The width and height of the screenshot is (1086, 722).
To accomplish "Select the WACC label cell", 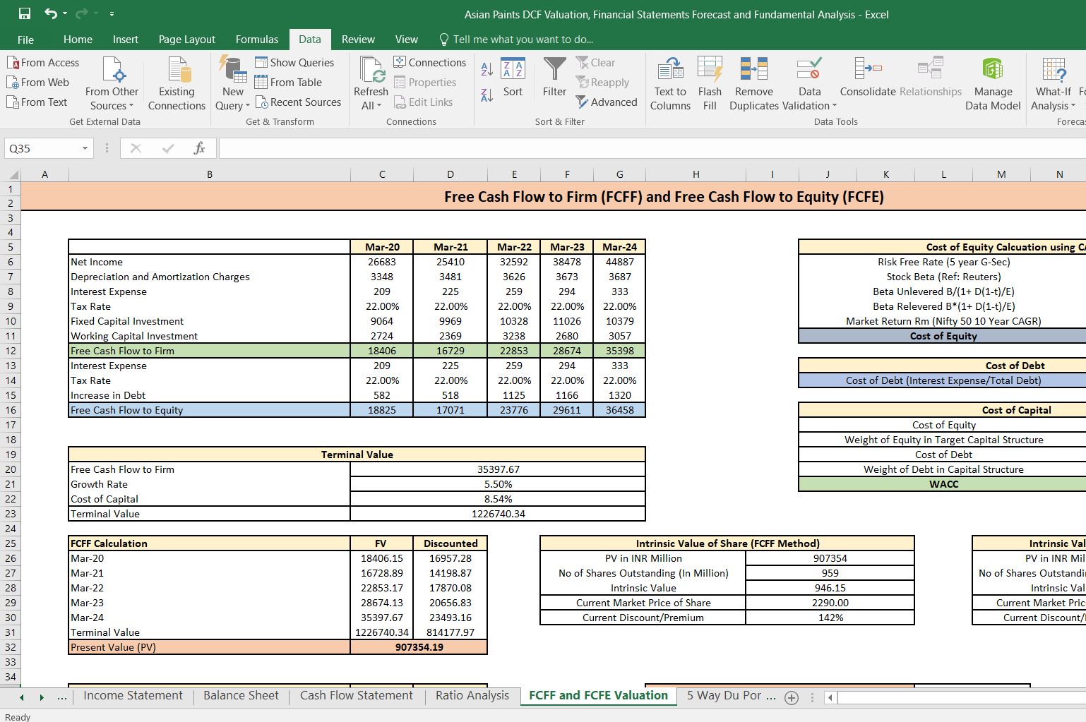I will click(944, 484).
